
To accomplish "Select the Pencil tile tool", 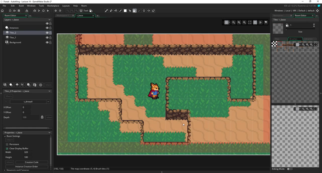I will (x=106, y=11).
